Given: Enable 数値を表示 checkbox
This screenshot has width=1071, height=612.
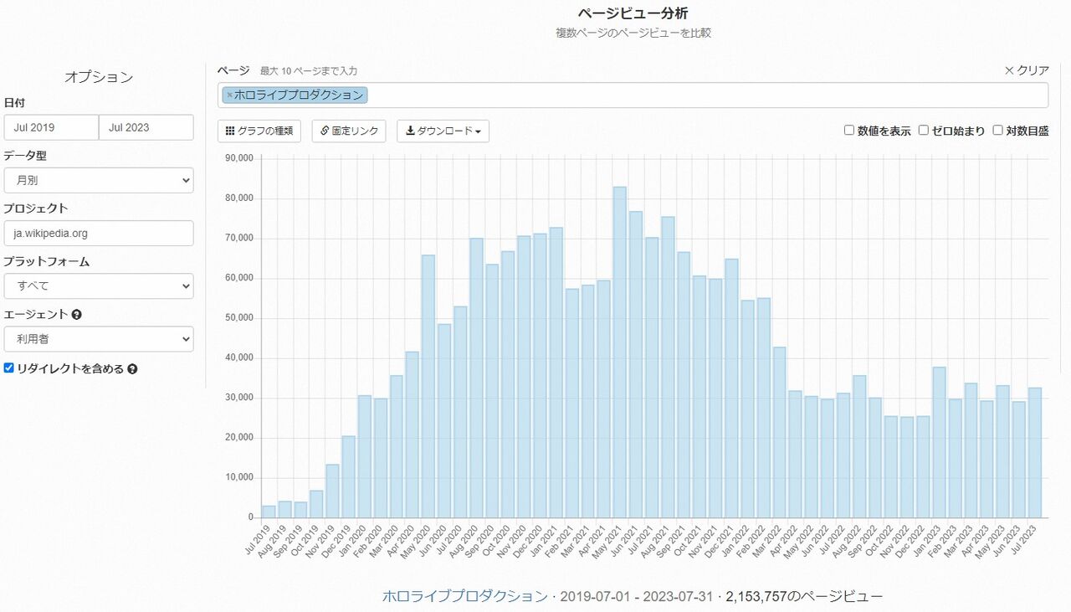Looking at the screenshot, I should 849,131.
